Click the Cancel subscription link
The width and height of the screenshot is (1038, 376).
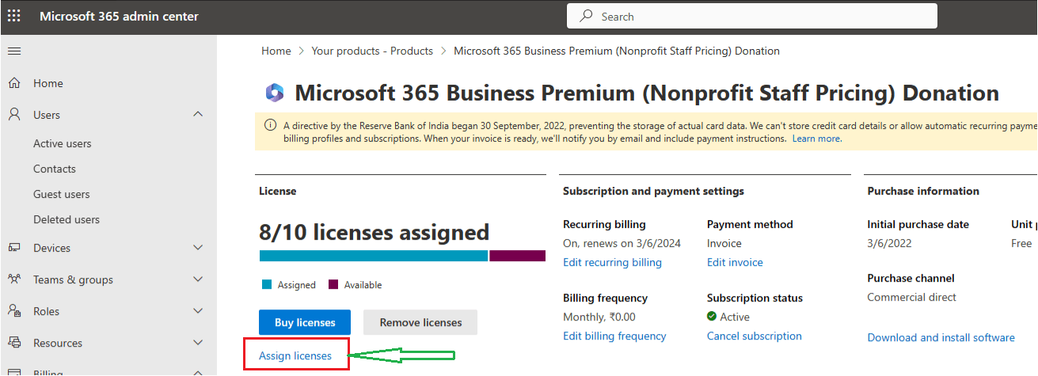755,336
